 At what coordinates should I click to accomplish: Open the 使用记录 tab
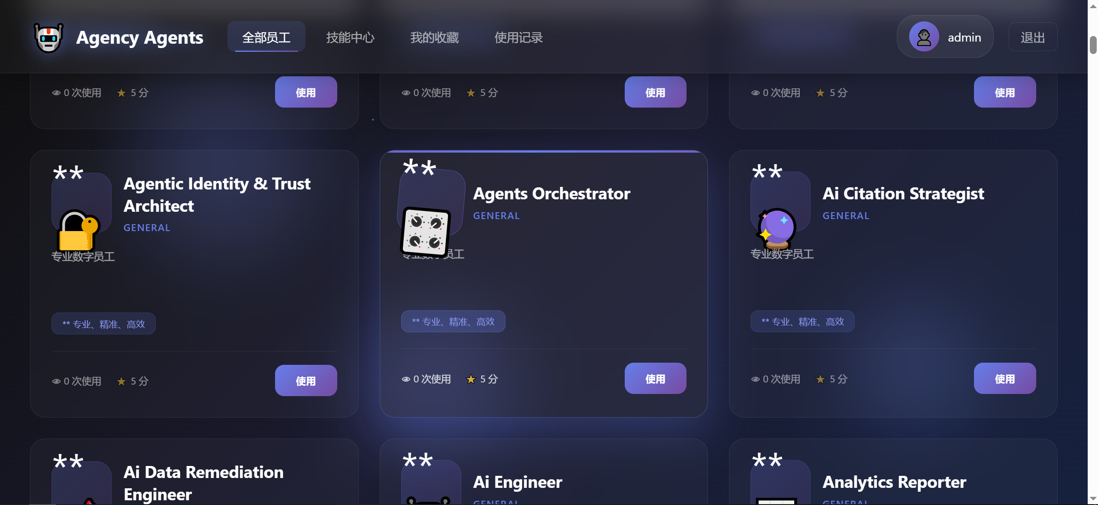coord(518,37)
